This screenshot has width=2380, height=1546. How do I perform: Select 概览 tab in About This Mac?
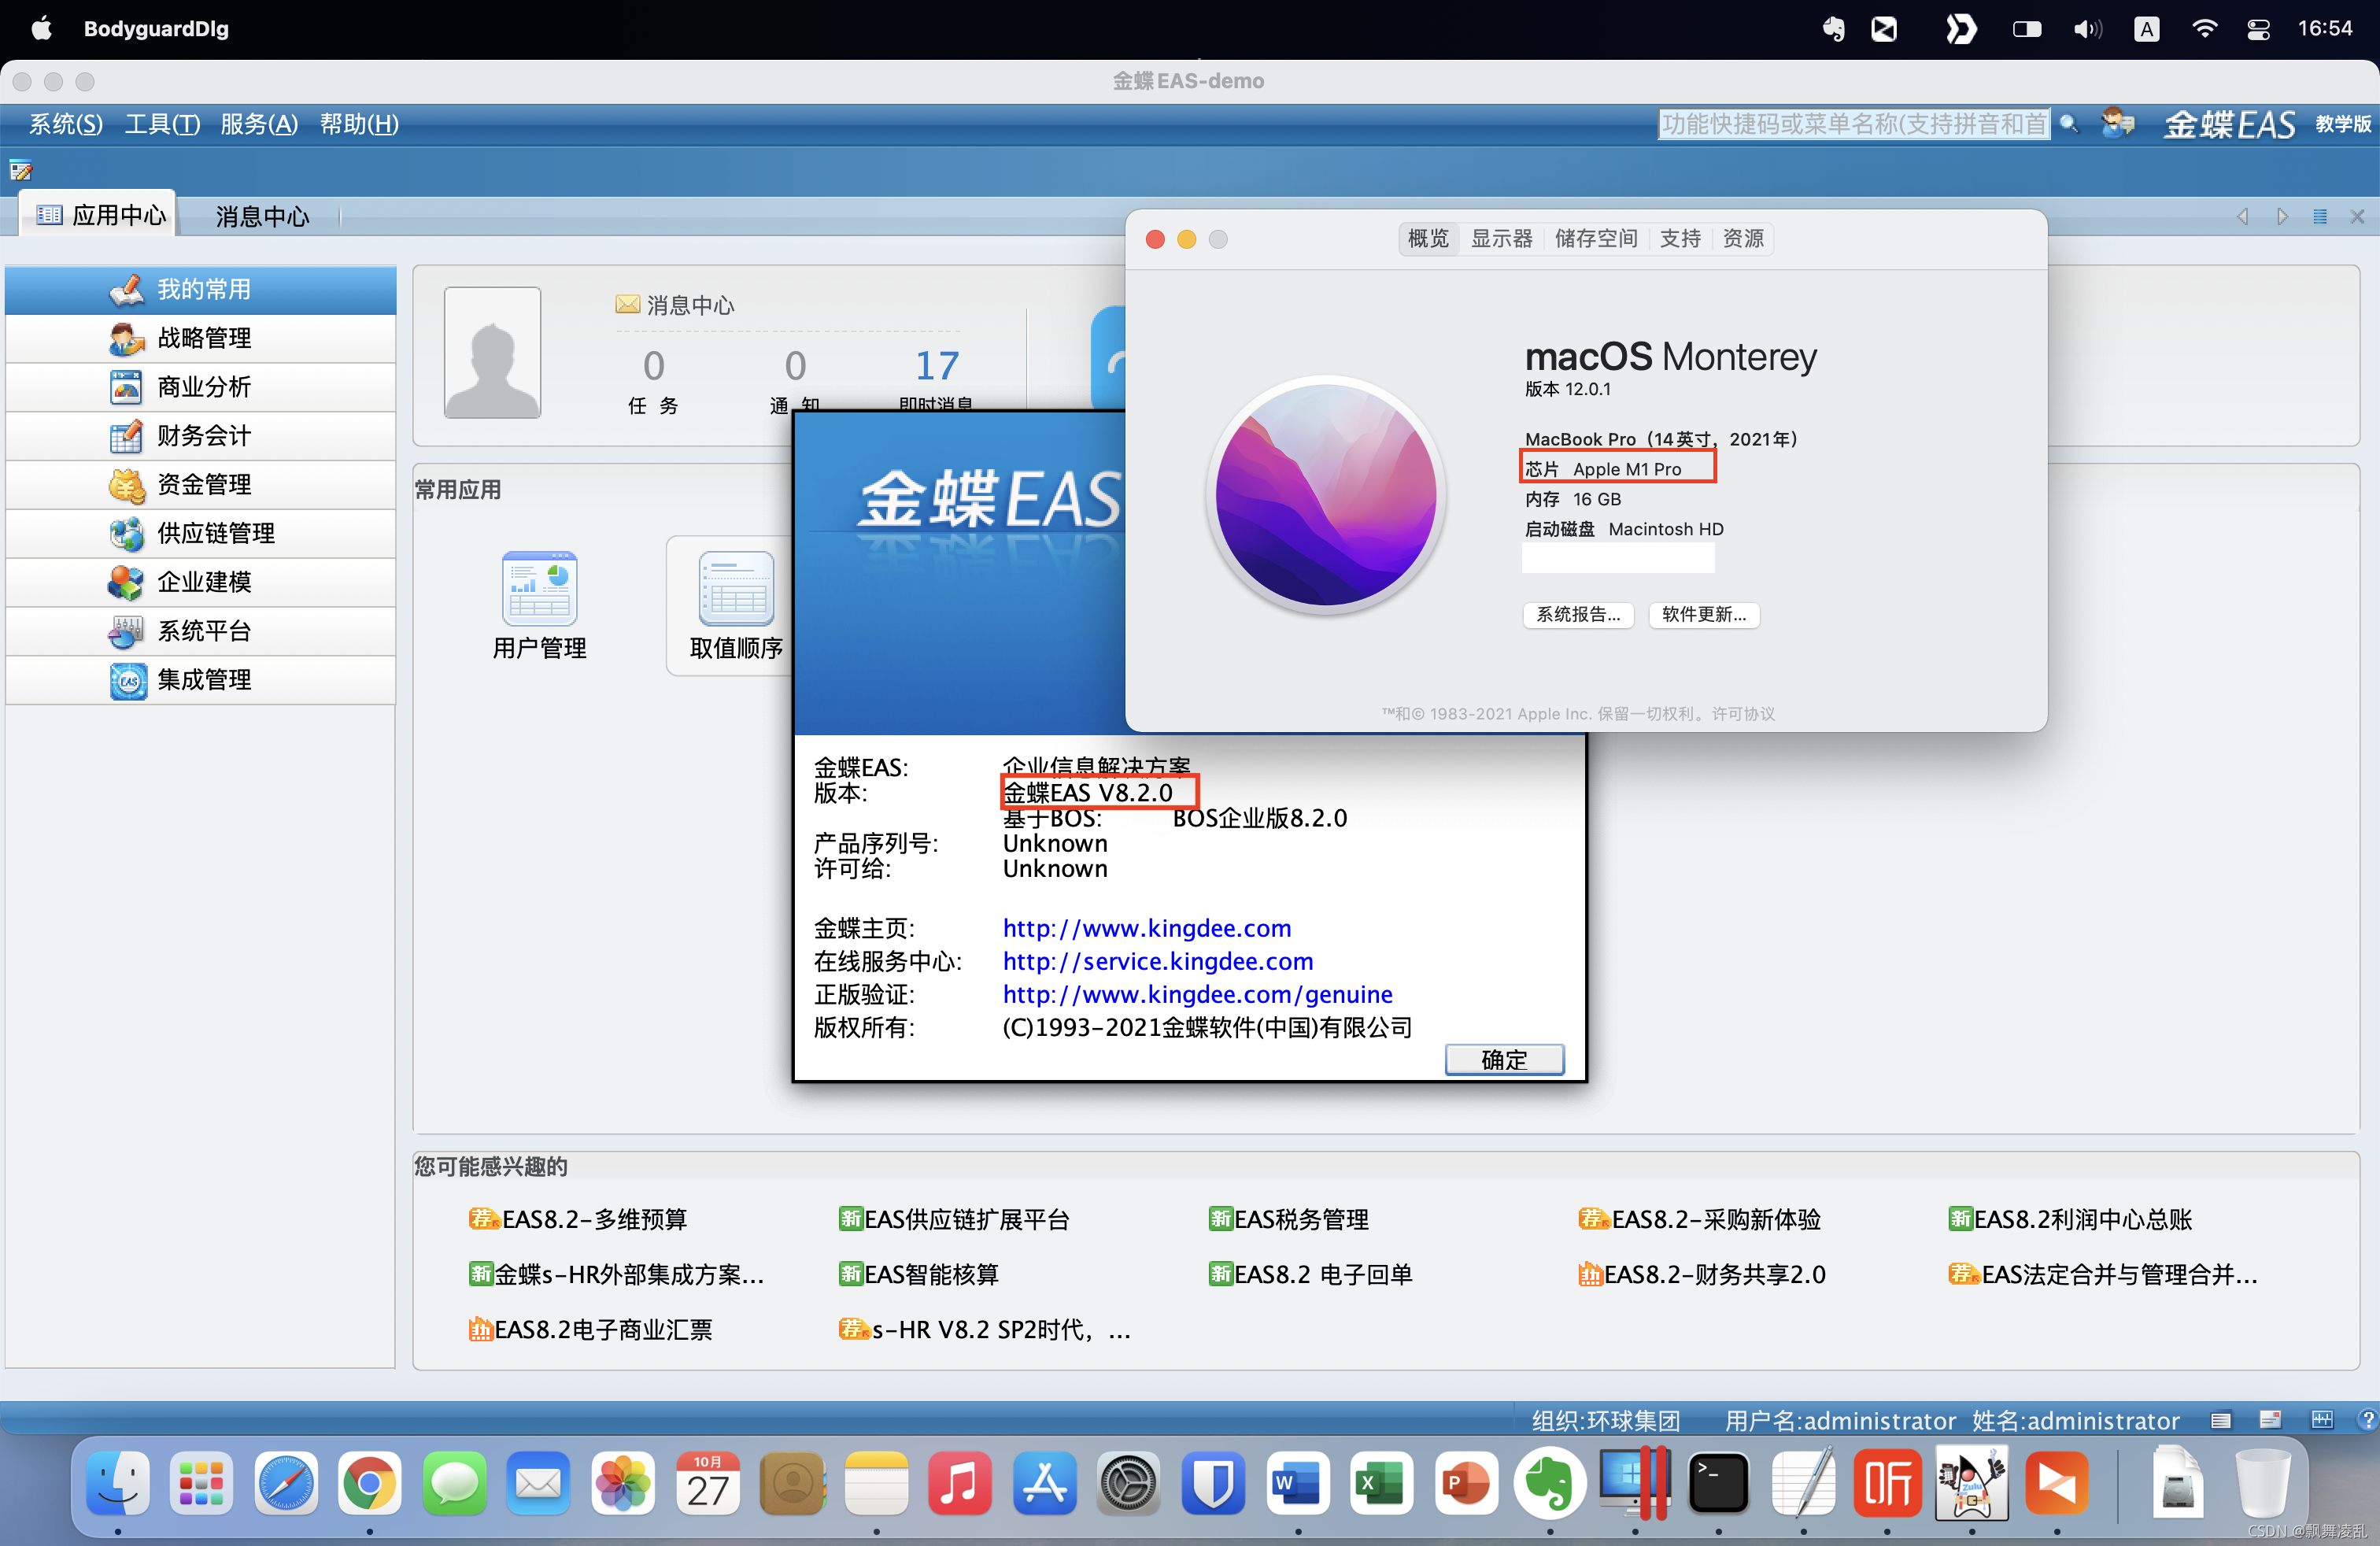coord(1428,239)
